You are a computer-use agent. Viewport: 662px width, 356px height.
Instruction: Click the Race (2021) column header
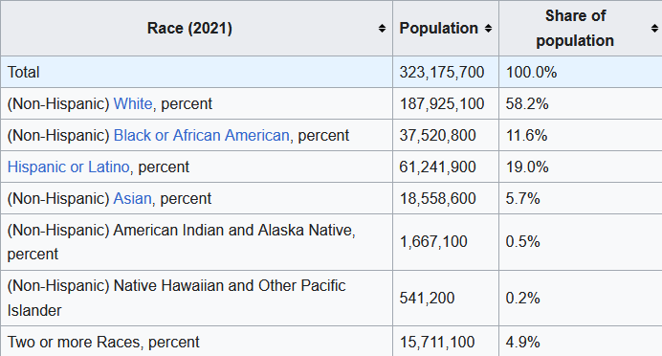[189, 29]
